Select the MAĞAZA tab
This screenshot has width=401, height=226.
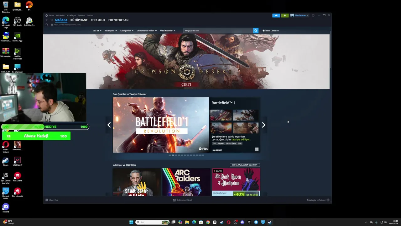tap(61, 20)
